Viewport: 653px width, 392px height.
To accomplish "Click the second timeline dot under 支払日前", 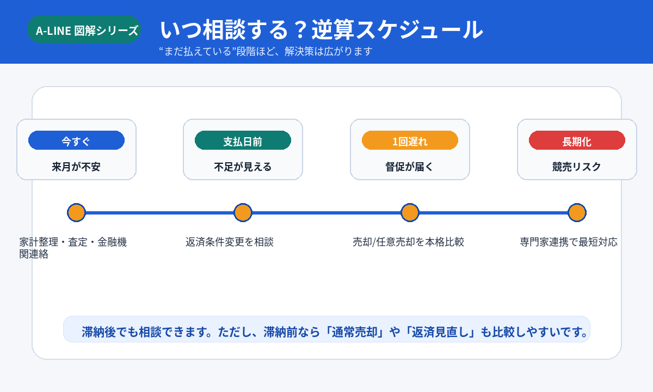I will 243,212.
